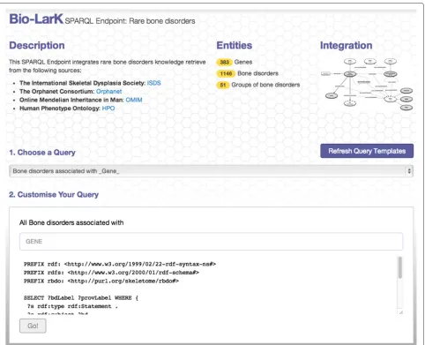Click the '2. Customise Your Query' heading
The image size is (425, 345).
[54, 194]
